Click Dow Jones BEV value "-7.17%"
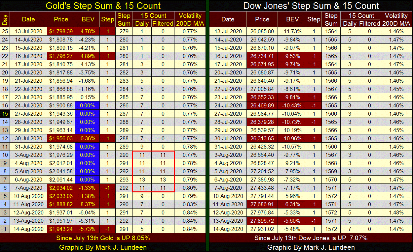The height and width of the screenshot is (252, 413). coord(292,188)
